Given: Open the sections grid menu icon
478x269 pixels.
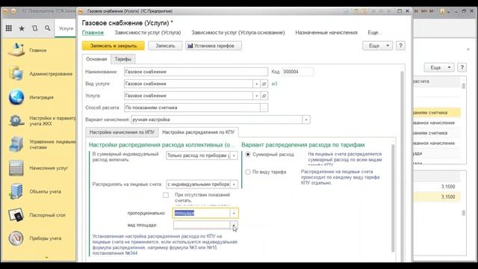Looking at the screenshot, I should (x=9, y=28).
